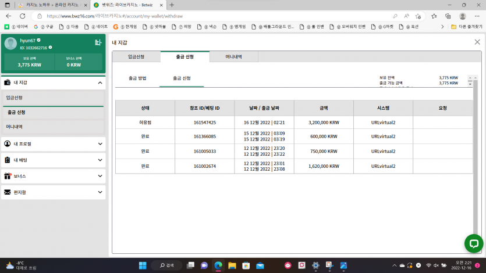Open the Task View taskbar icon

coord(190,265)
